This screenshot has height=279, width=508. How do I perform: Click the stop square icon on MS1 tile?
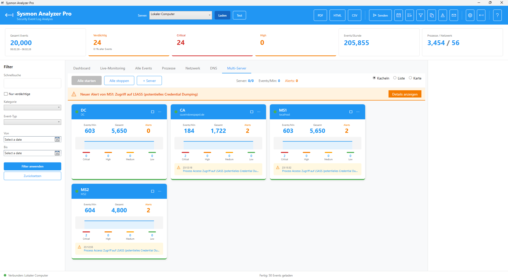[x=351, y=112]
